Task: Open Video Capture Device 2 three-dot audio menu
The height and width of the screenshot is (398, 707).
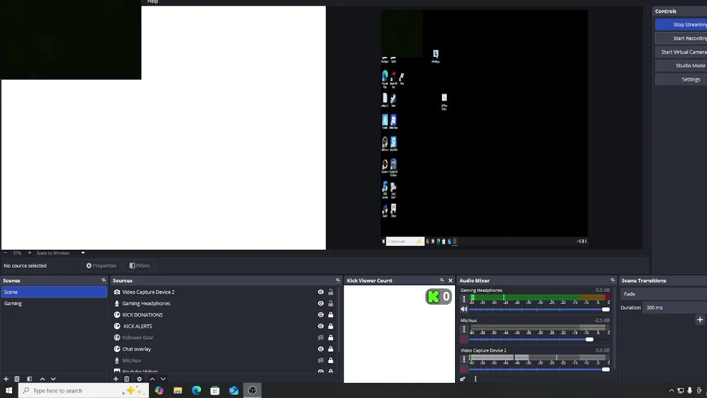Action: (x=464, y=359)
